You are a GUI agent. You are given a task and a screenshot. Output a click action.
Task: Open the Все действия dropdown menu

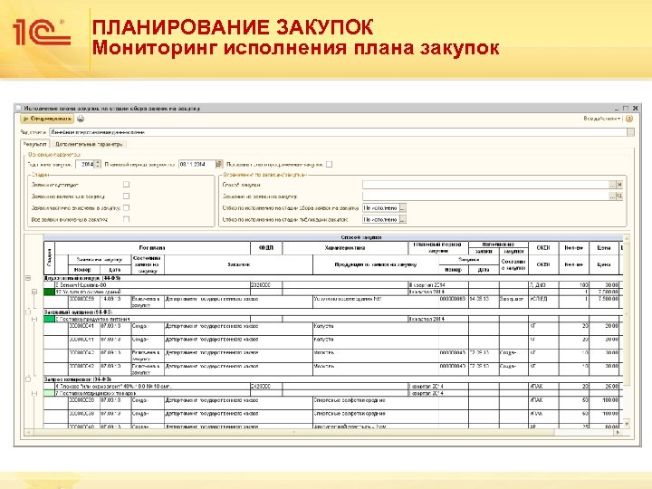(x=601, y=119)
